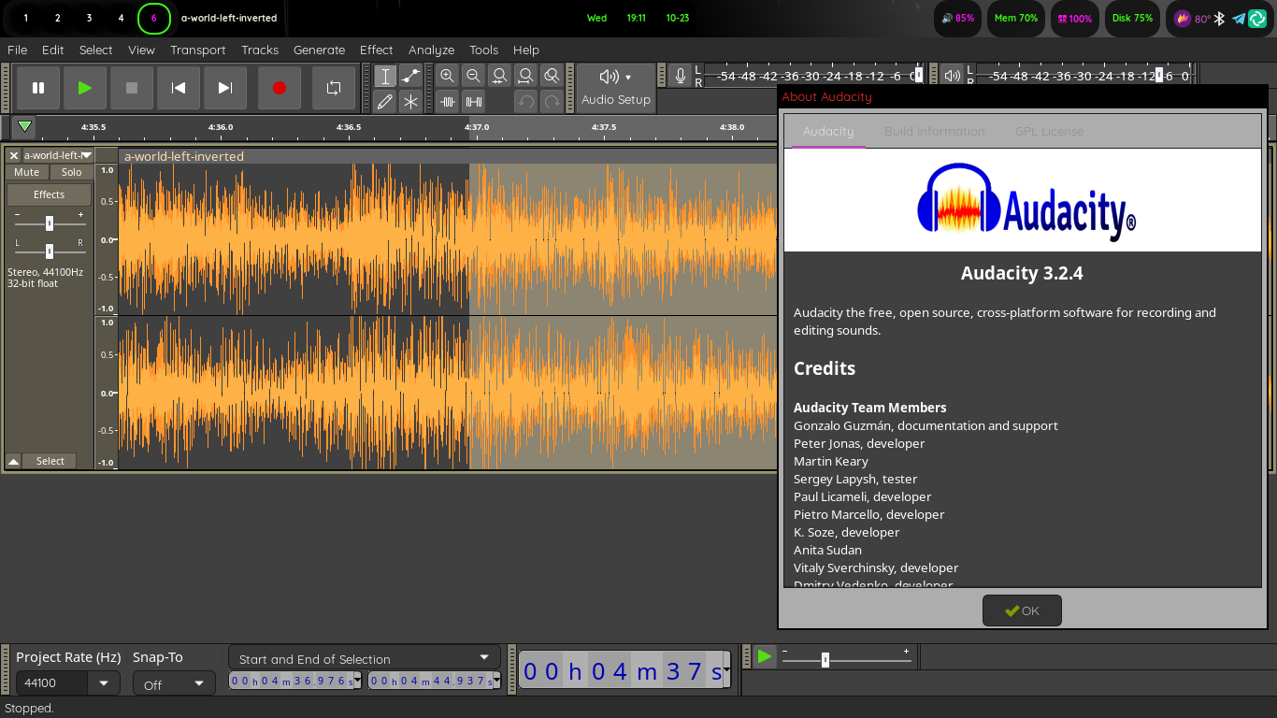Viewport: 1277px width, 718px height.
Task: Click the Pause transport button
Action: [38, 88]
